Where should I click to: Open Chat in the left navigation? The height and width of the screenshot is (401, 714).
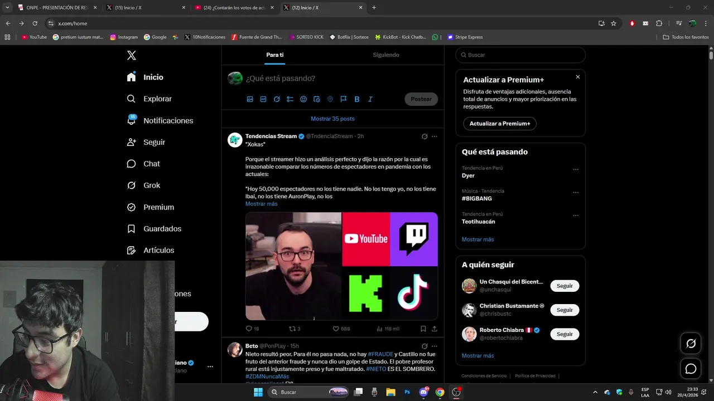pos(143,164)
